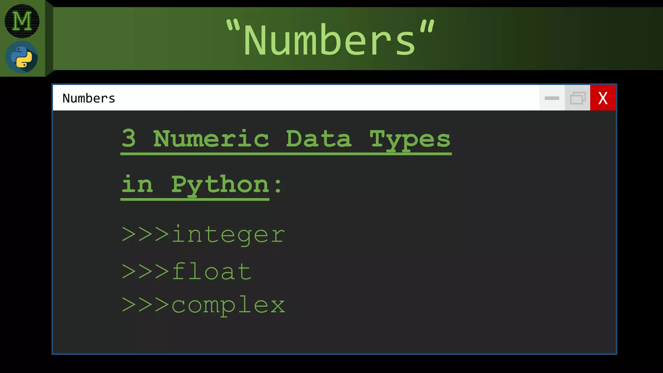The image size is (663, 373).
Task: Click the "Numbers" header title text
Action: coord(330,40)
